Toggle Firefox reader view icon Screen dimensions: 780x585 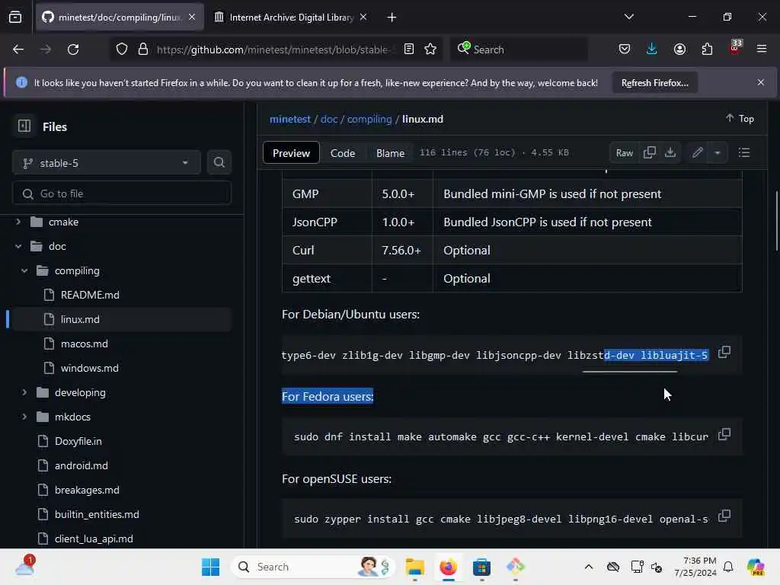point(409,49)
